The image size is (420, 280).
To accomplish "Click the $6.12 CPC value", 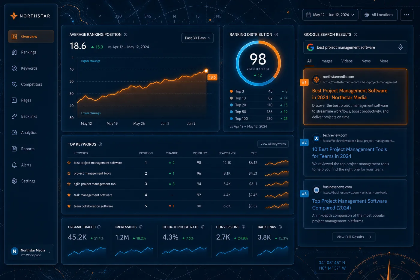I will 253,163.
